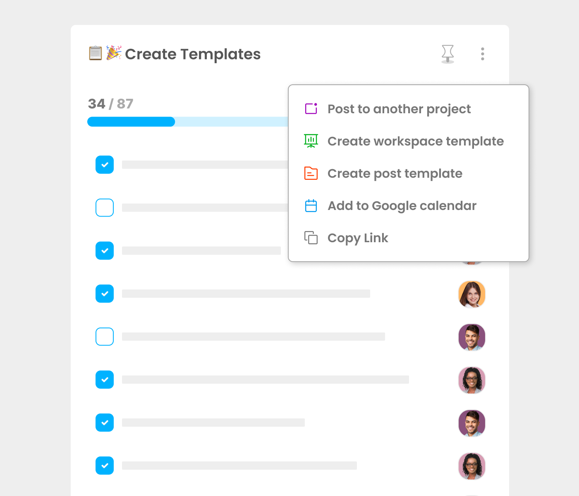Click the Copy Link duplicate icon
The width and height of the screenshot is (579, 496).
pyautogui.click(x=311, y=238)
